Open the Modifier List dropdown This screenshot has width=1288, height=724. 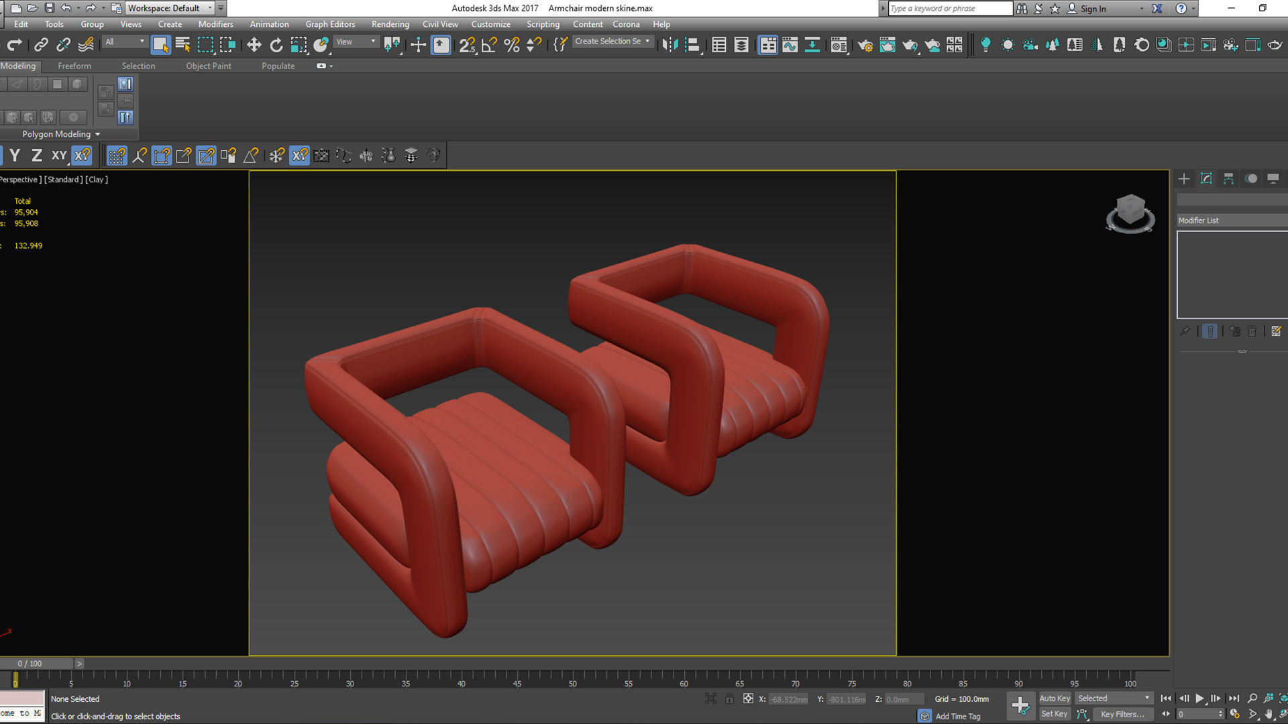coord(1232,220)
